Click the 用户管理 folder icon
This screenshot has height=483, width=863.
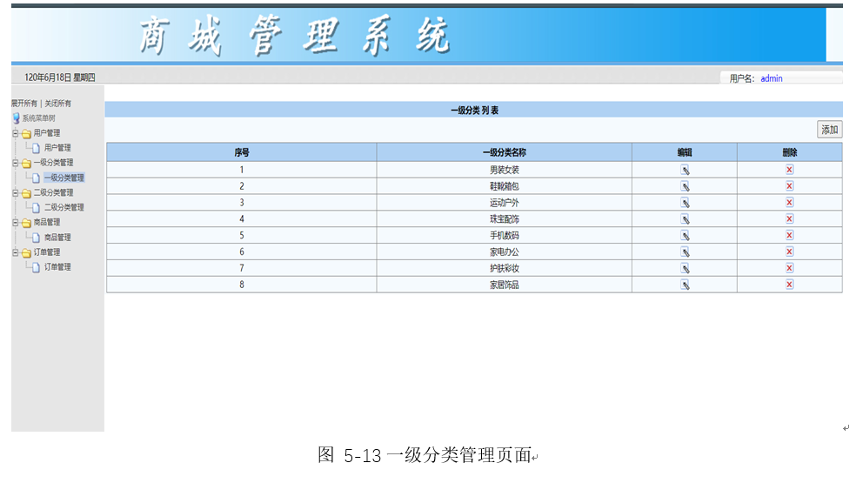pyautogui.click(x=26, y=133)
